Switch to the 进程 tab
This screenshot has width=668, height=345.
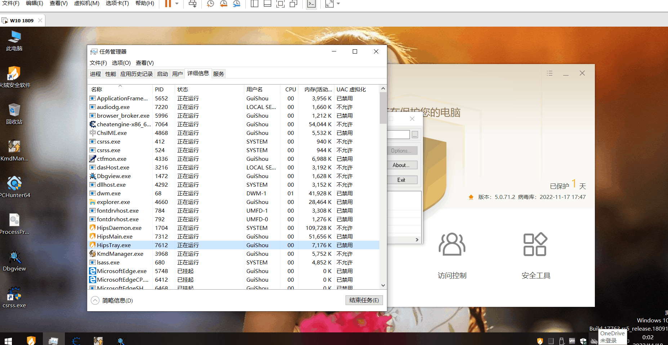tap(95, 74)
